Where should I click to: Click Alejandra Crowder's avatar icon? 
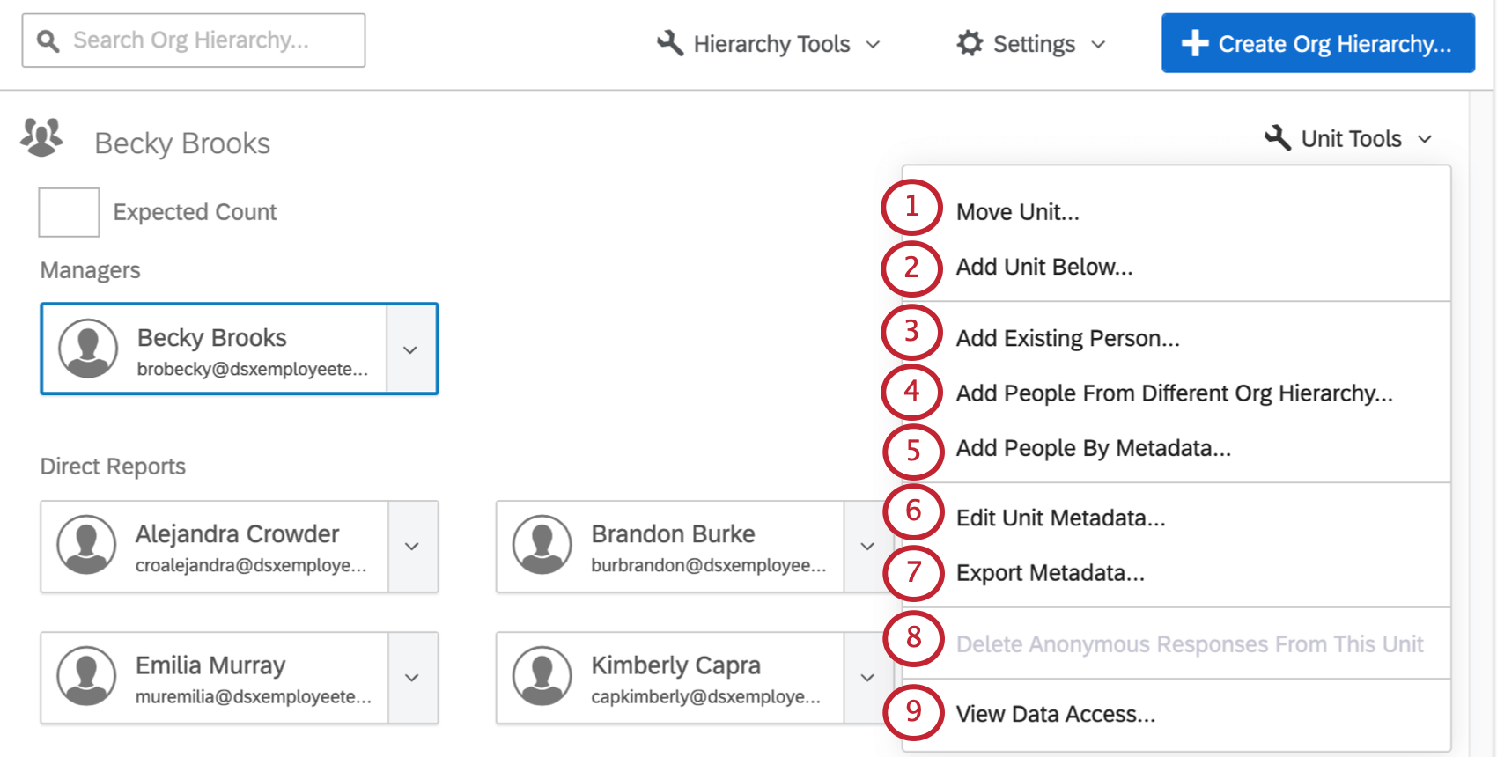point(86,545)
